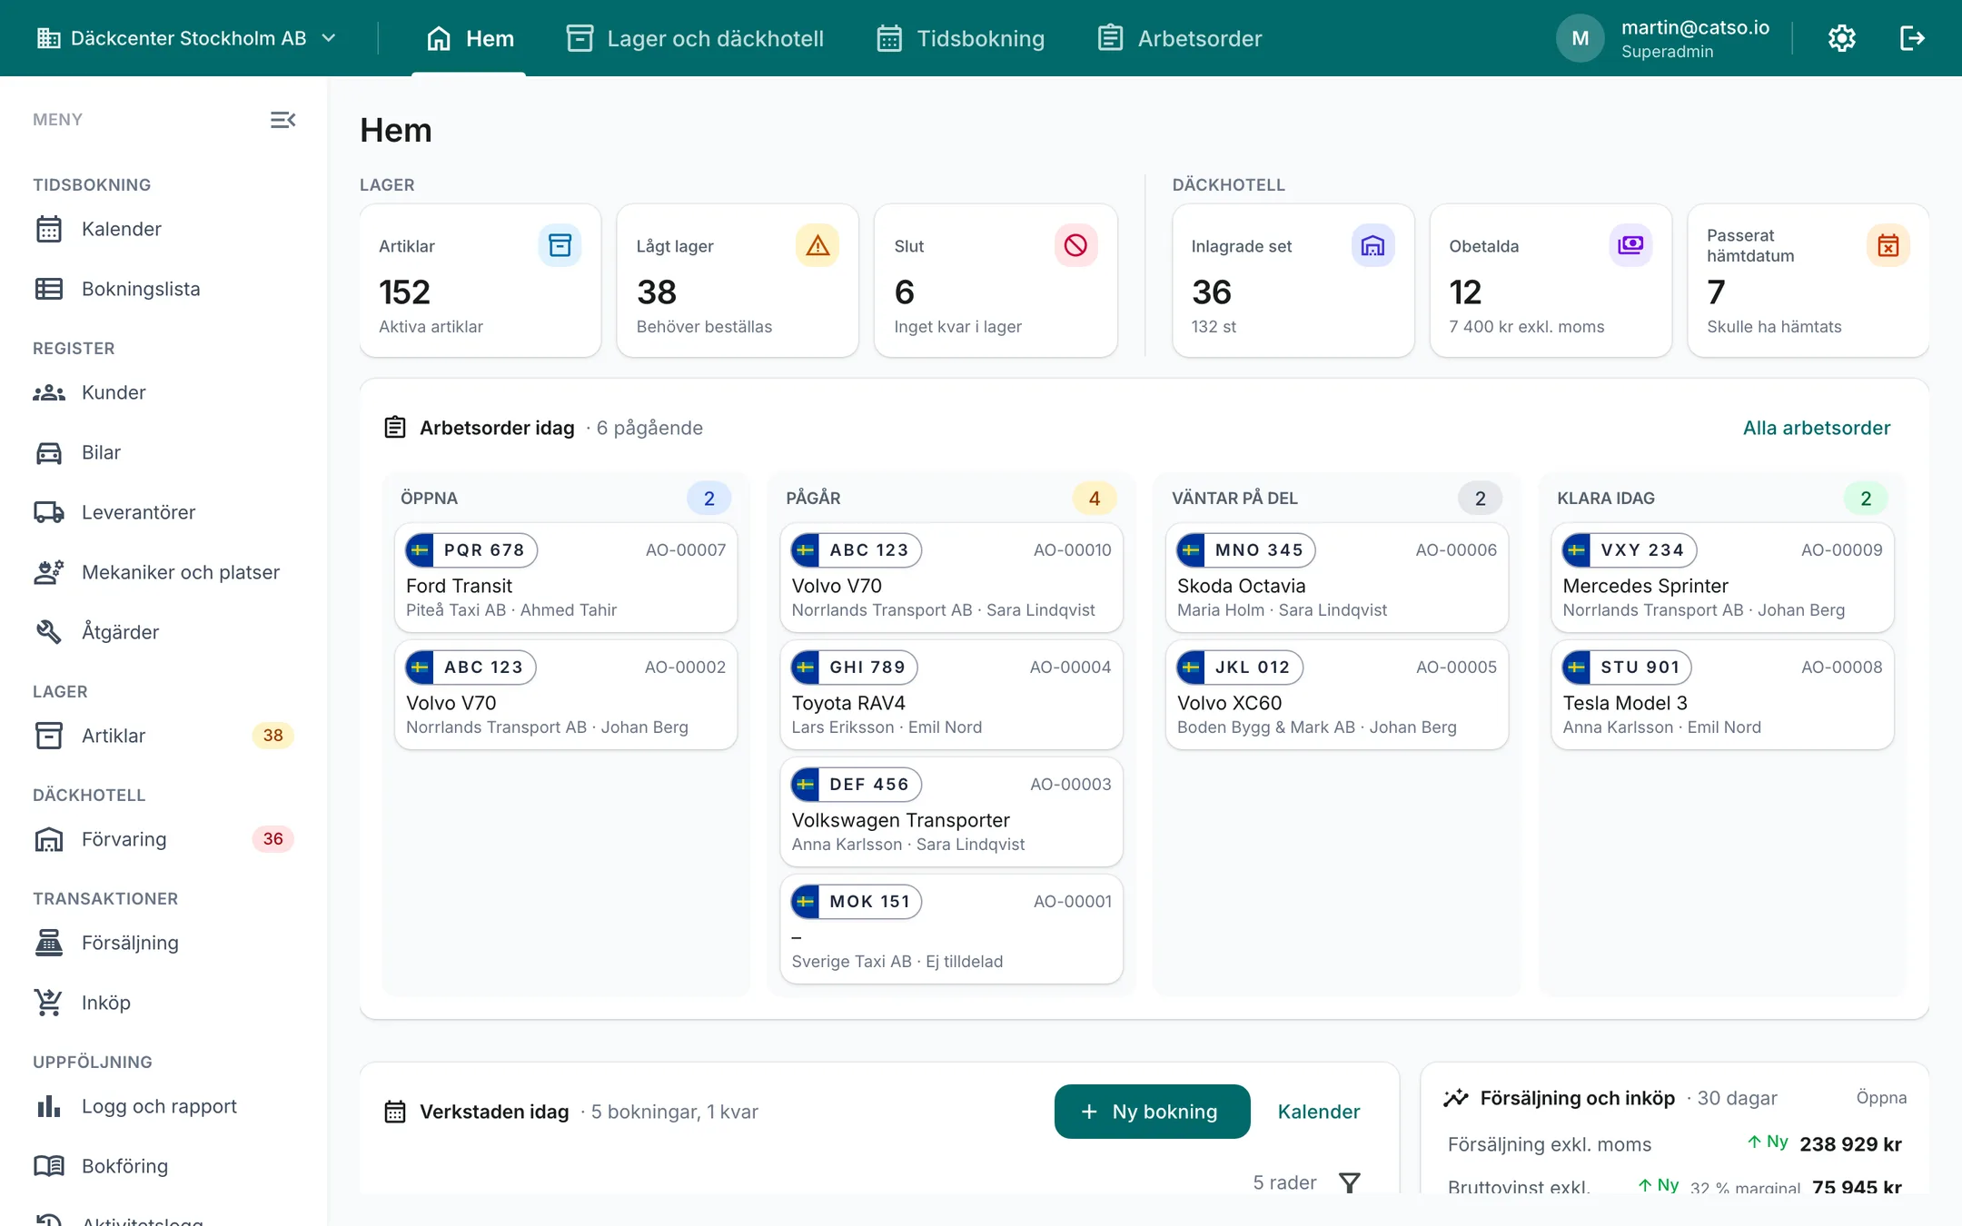Open work order AO-00008 Tesla Model 3
The width and height of the screenshot is (1962, 1226).
click(1722, 695)
